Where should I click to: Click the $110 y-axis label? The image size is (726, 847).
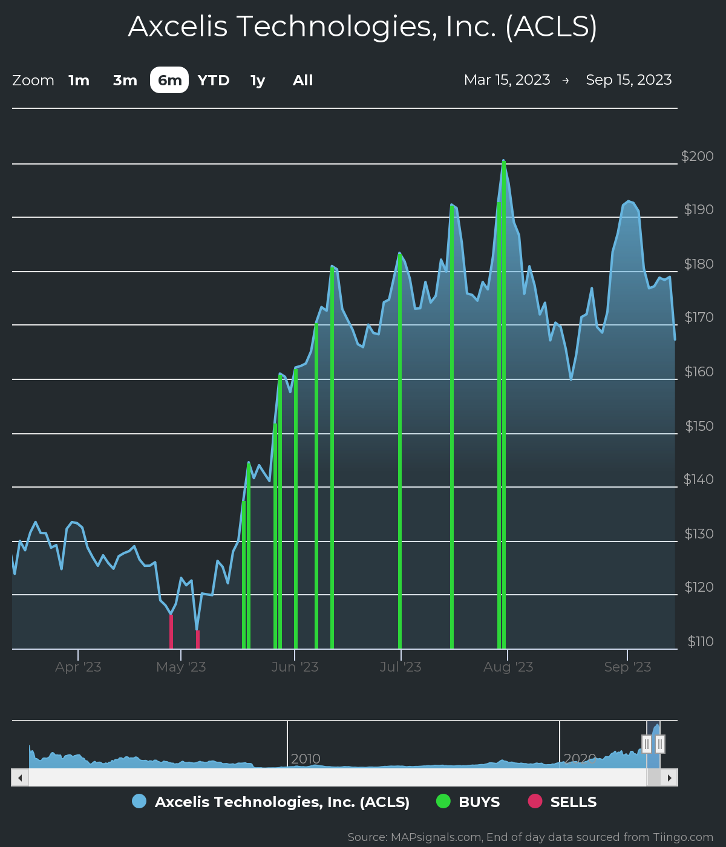coord(701,641)
